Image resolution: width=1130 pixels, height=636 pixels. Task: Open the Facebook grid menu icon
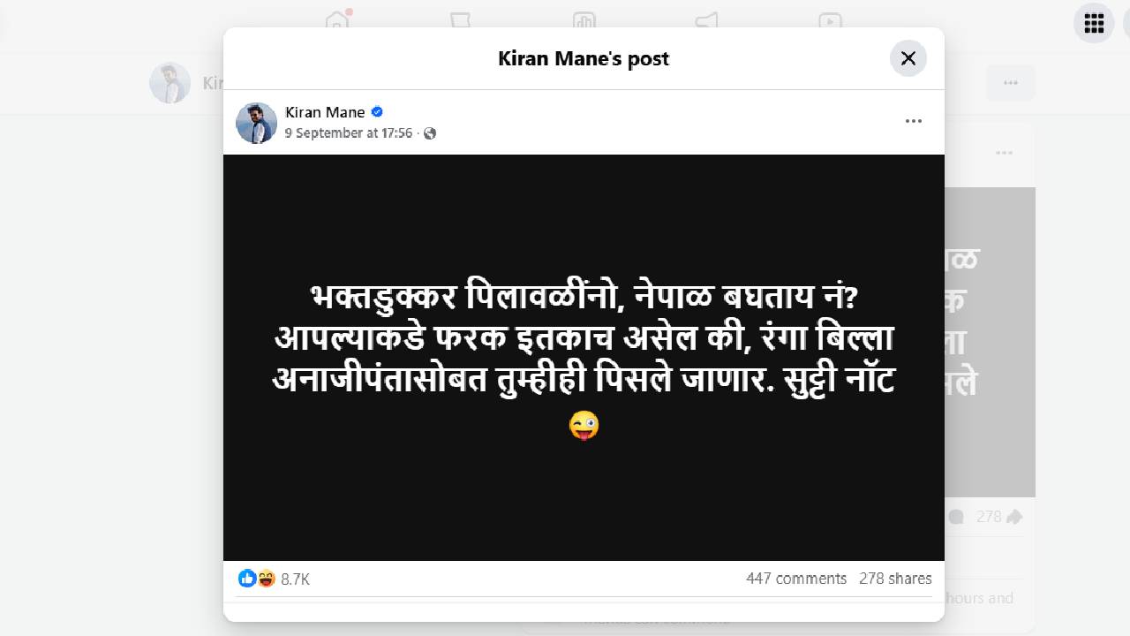[1094, 23]
